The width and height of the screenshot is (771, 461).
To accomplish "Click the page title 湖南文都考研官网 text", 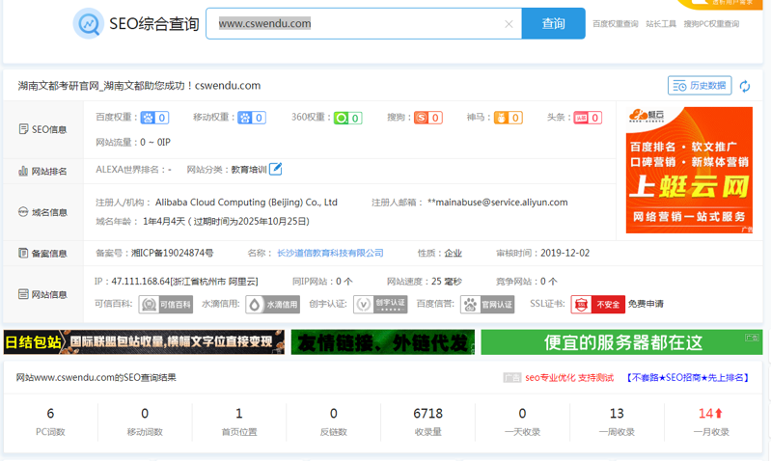I will (139, 86).
